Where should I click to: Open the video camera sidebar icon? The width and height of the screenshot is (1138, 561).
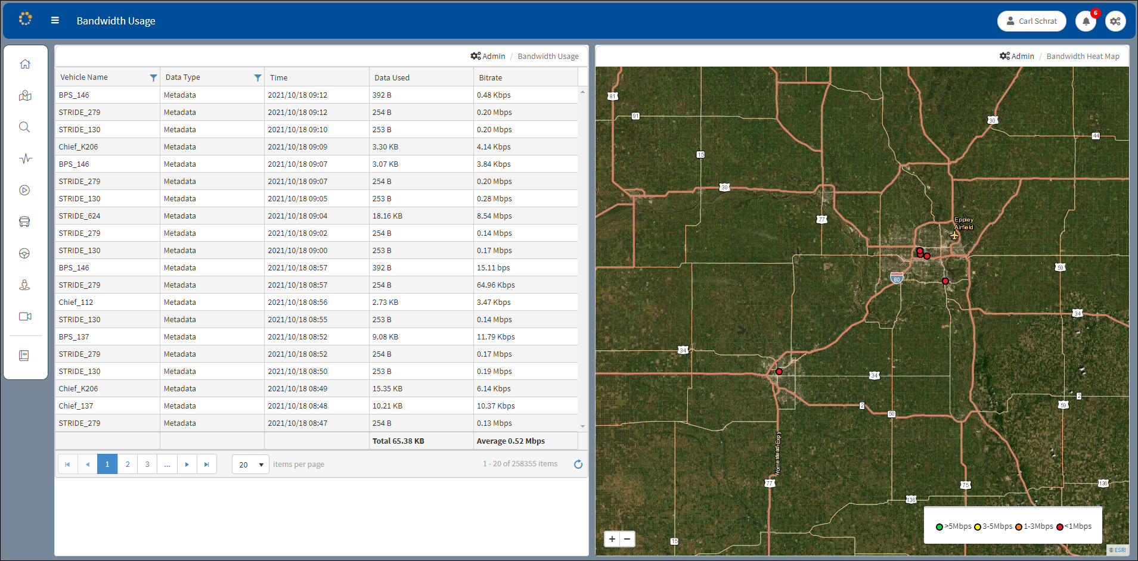(x=24, y=316)
